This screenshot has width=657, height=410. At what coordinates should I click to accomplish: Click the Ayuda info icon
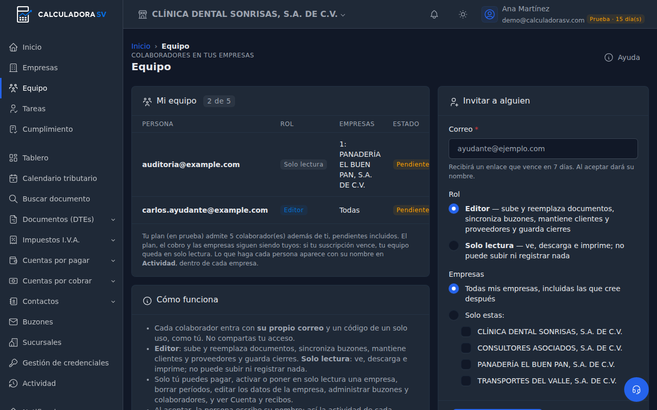609,57
